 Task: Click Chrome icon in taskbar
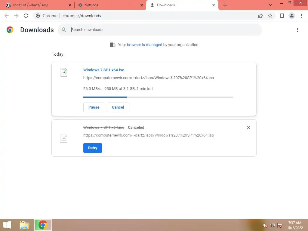[43, 225]
